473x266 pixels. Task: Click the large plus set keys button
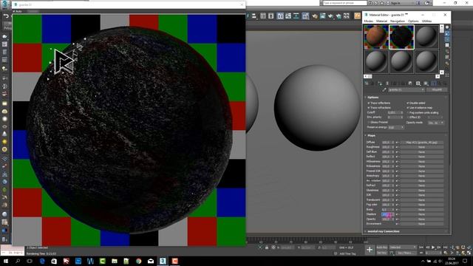pos(370,250)
